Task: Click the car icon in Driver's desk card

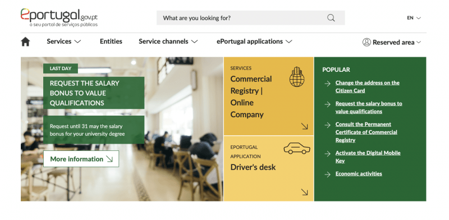Action: 297,149
